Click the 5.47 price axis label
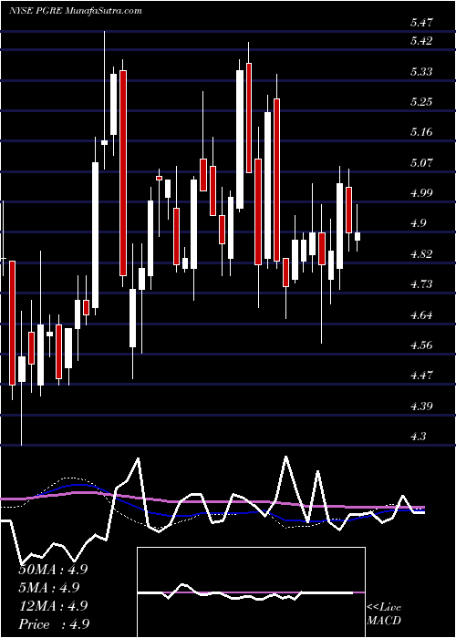 421,23
